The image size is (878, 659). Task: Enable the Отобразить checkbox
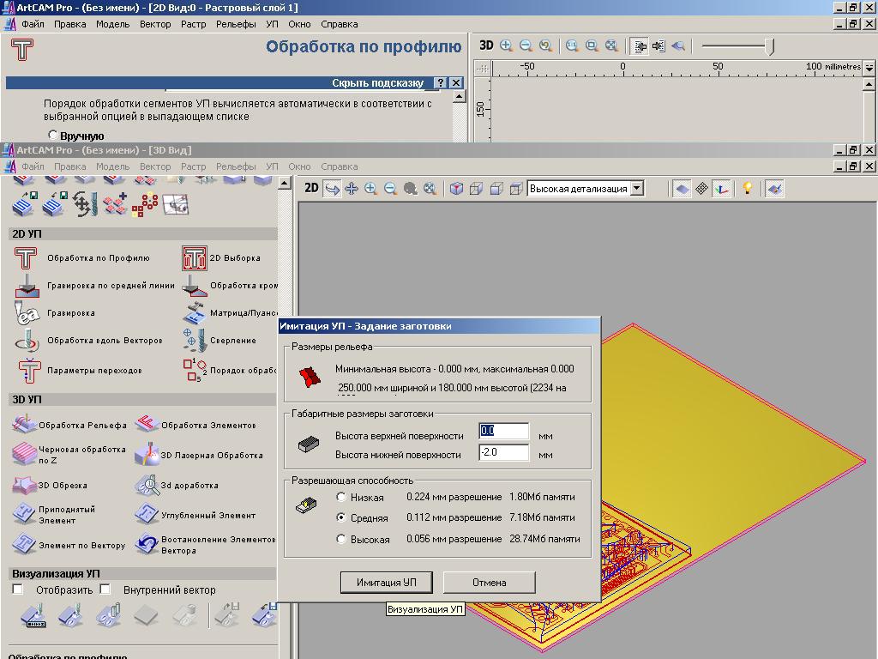point(18,589)
